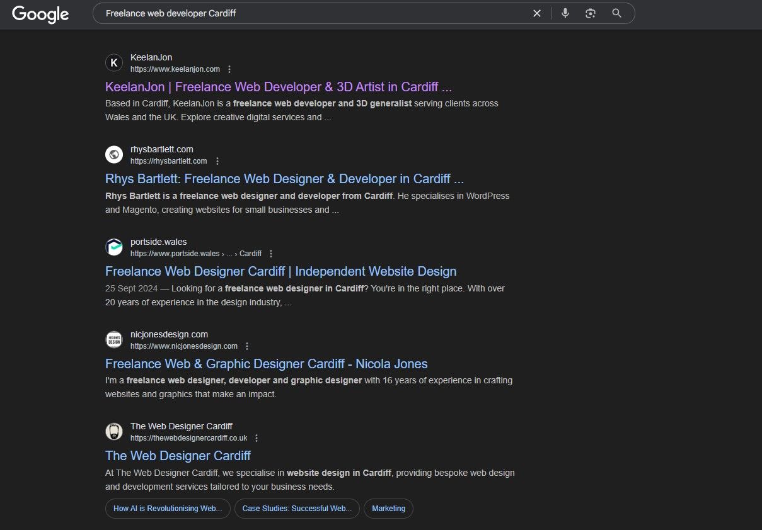The height and width of the screenshot is (530, 762).
Task: Open more options for rhysbartlett.com result
Action: point(217,161)
